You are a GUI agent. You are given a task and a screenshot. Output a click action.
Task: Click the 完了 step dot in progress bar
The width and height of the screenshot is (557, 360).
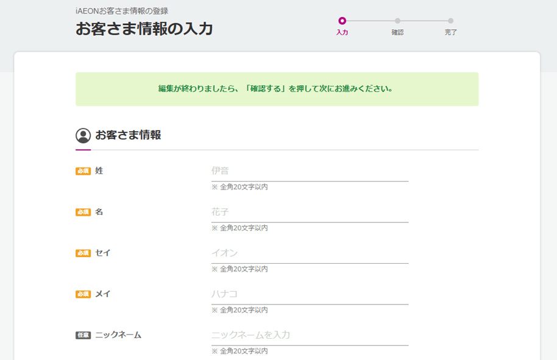pyautogui.click(x=450, y=21)
